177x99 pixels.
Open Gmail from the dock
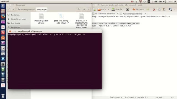point(3,85)
